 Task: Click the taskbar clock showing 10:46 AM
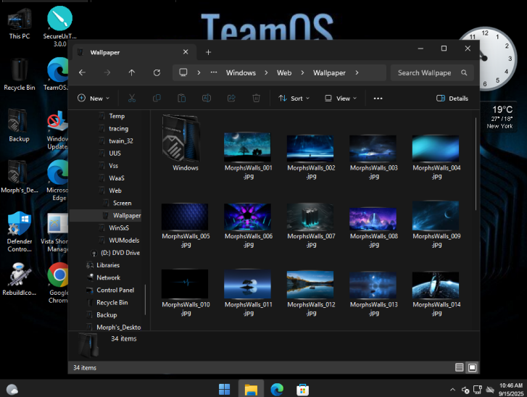[x=511, y=389]
